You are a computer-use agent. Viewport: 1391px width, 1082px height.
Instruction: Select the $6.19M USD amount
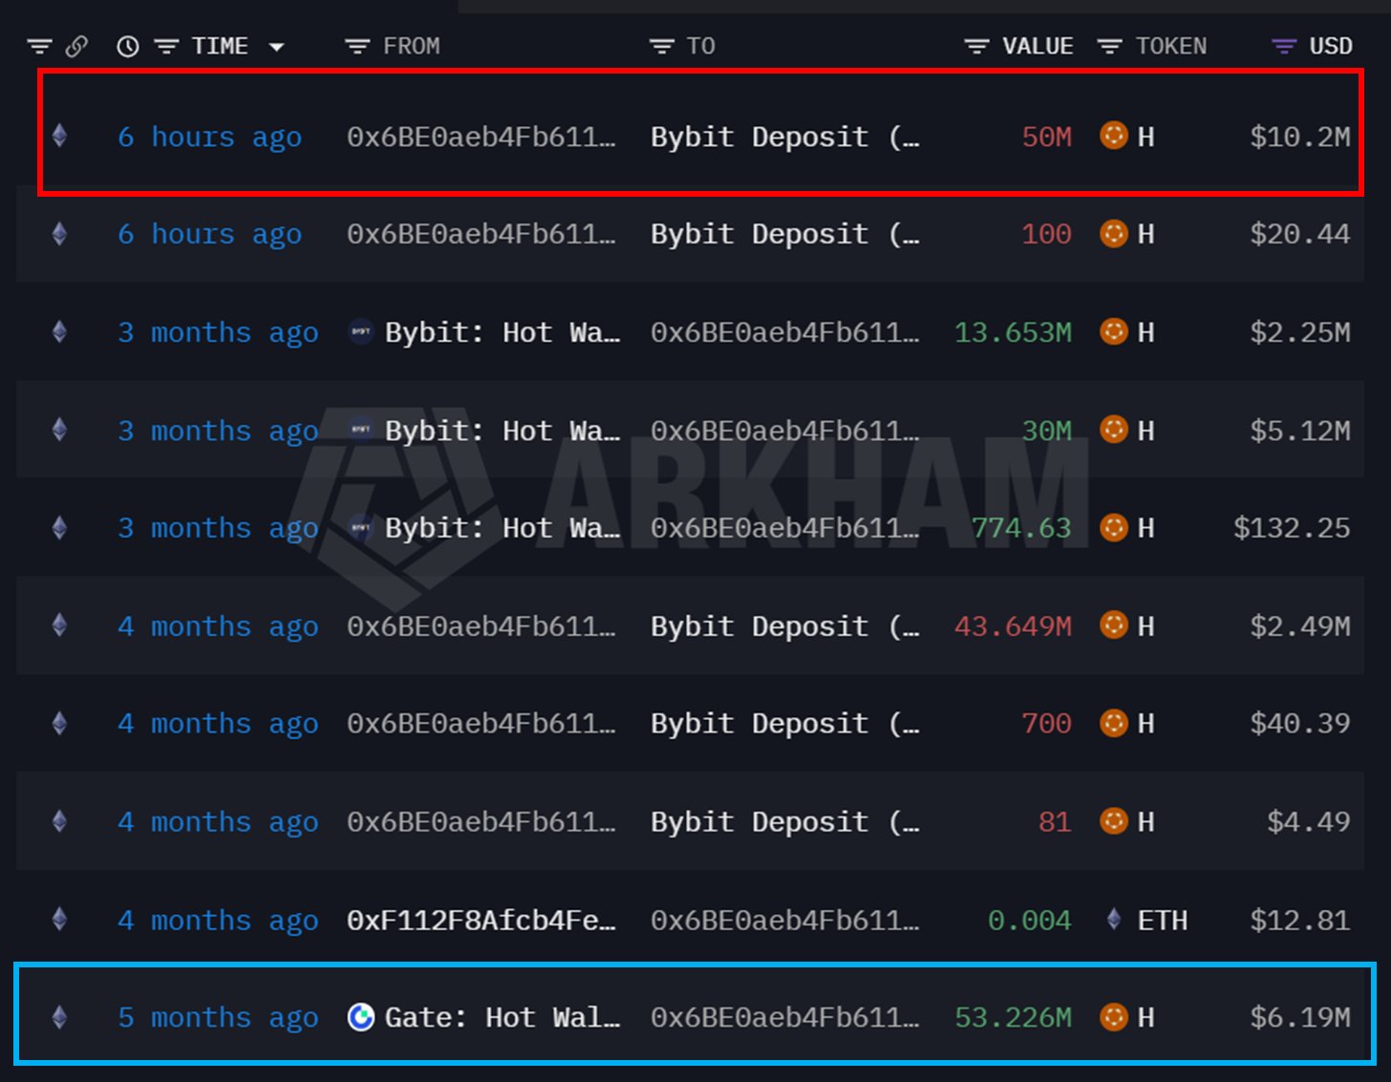point(1300,1018)
